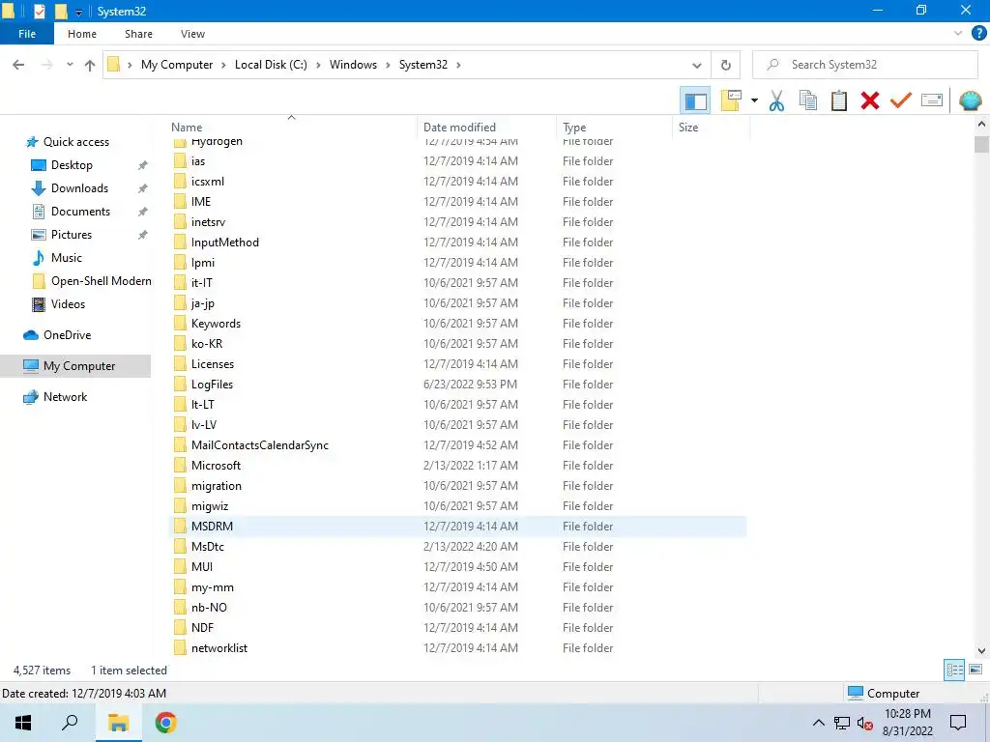Select the Microsoft folder row
Viewport: 990px width, 742px height.
(457, 465)
